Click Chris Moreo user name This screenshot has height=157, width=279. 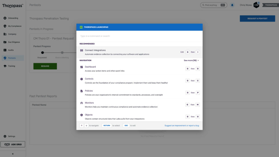click(246, 5)
